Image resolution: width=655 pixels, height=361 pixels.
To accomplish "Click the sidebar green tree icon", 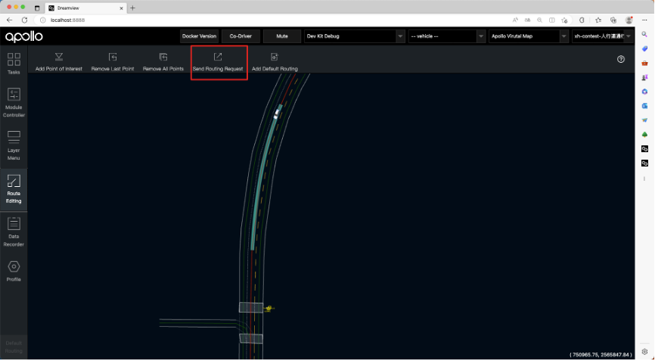I will (644, 135).
